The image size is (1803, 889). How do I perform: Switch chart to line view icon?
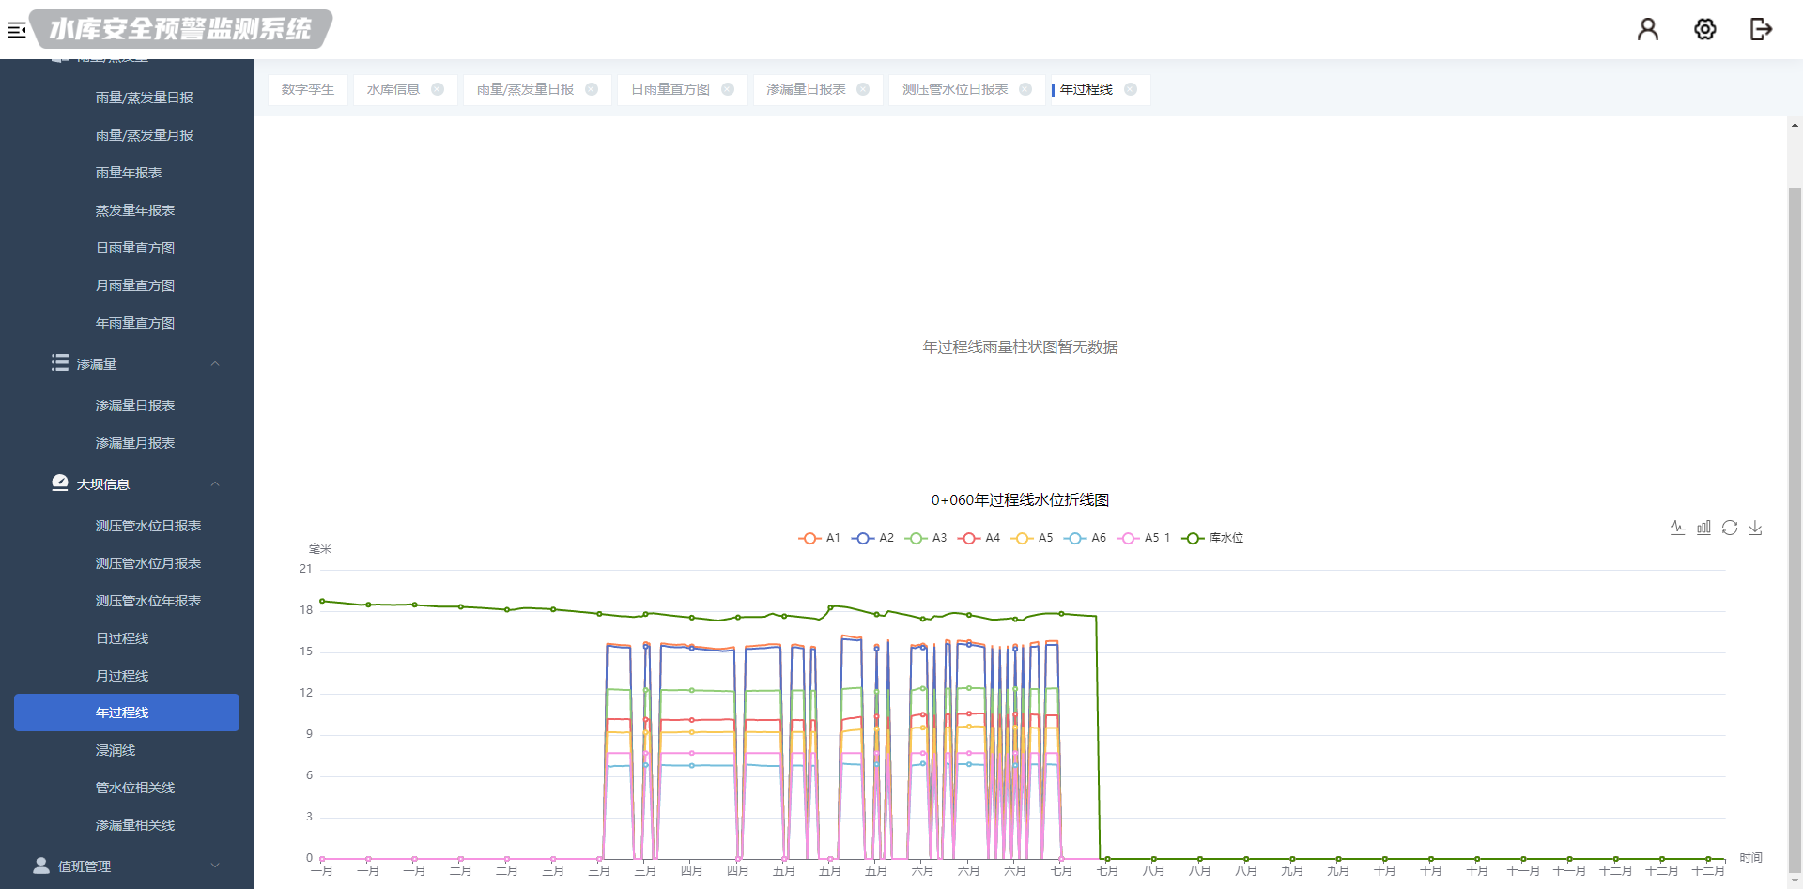pos(1677,528)
